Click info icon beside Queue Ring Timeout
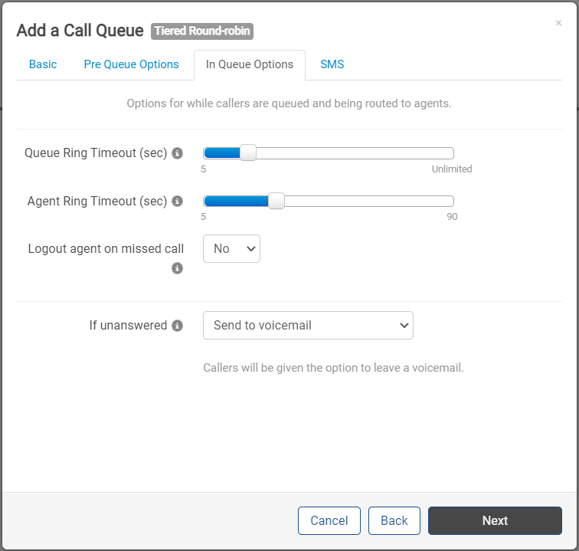The width and height of the screenshot is (579, 551). (x=177, y=153)
